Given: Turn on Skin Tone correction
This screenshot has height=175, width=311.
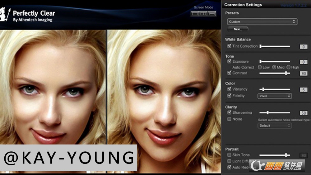Looking at the screenshot, I should (x=229, y=155).
